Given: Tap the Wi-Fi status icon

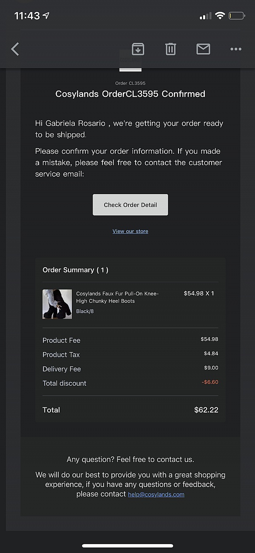Looking at the screenshot, I should [x=220, y=16].
